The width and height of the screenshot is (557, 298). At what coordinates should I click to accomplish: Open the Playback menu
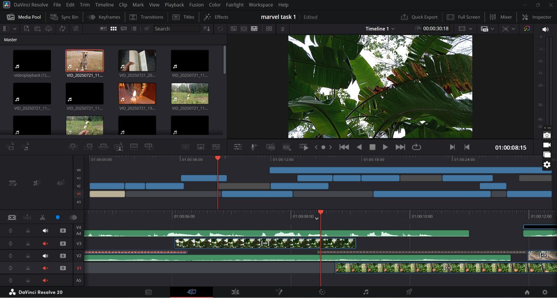(x=174, y=5)
